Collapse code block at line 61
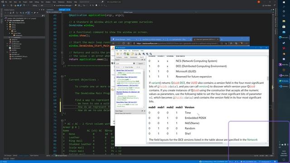Viewport: 290px width, 163px height. pyautogui.click(x=62, y=76)
